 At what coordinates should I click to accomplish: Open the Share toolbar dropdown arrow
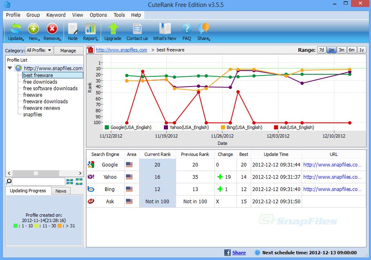[x=210, y=40]
